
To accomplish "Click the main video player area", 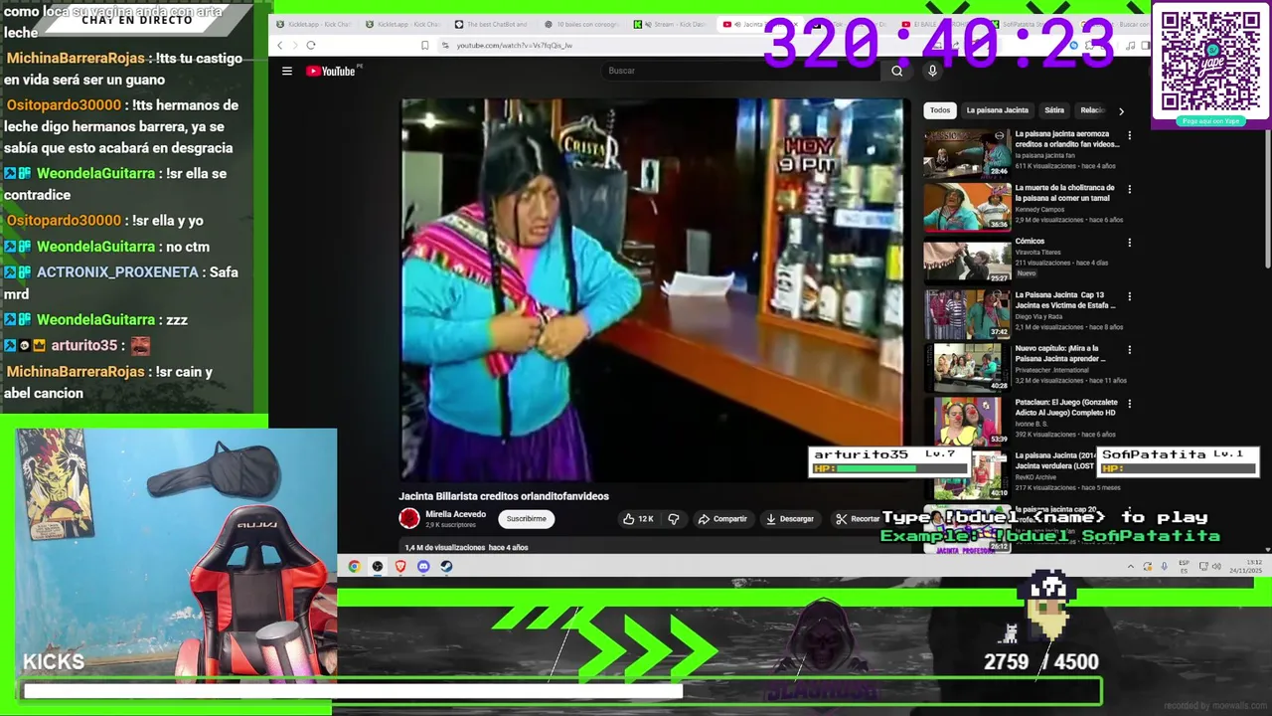I will pos(652,288).
